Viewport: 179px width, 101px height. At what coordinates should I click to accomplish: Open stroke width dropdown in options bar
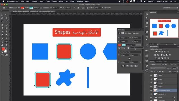(41, 8)
